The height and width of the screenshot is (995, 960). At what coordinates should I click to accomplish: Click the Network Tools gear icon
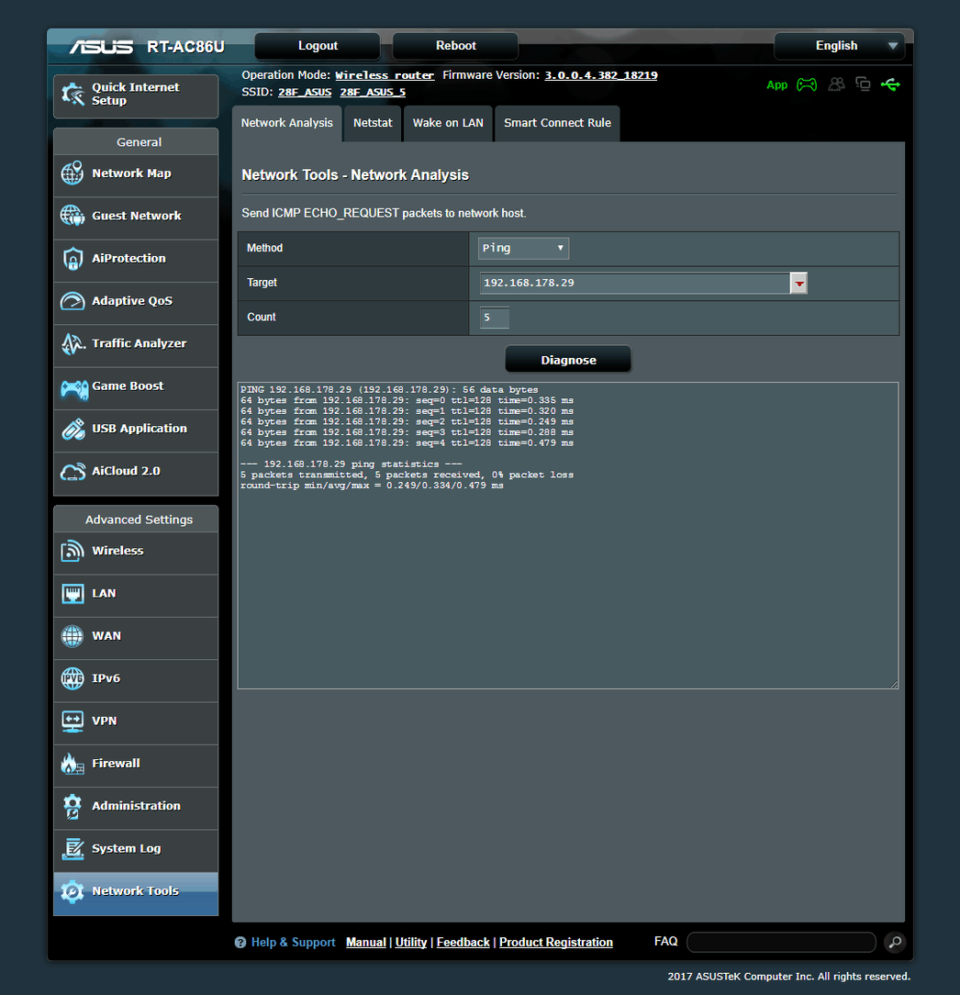(x=73, y=891)
